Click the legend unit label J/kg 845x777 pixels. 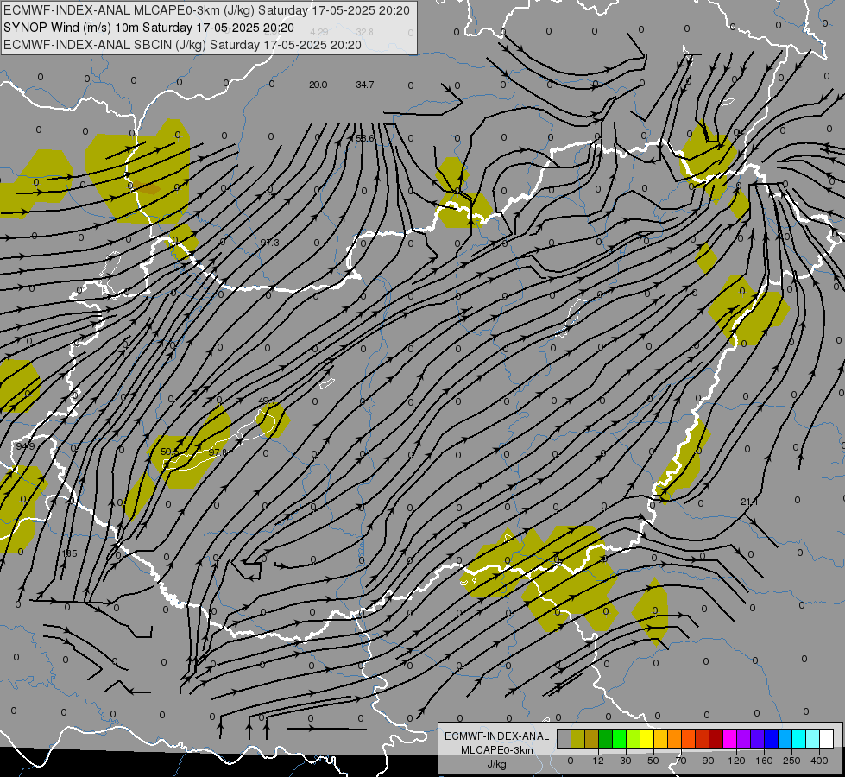tap(496, 764)
